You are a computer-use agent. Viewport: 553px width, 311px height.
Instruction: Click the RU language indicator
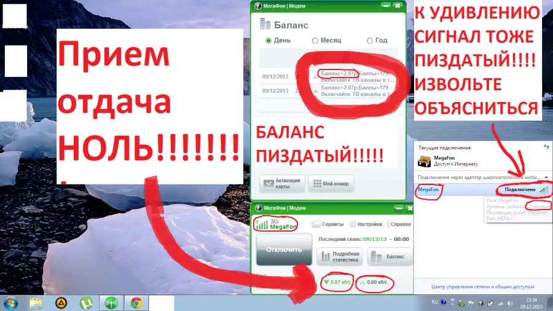pyautogui.click(x=434, y=302)
